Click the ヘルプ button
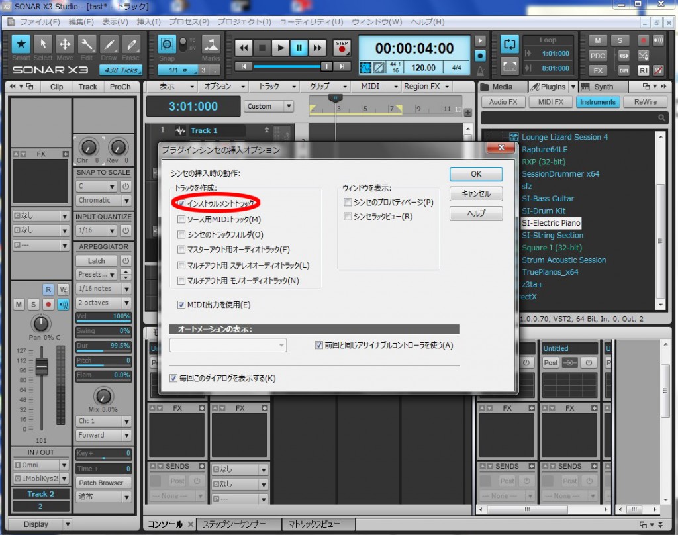 476,213
